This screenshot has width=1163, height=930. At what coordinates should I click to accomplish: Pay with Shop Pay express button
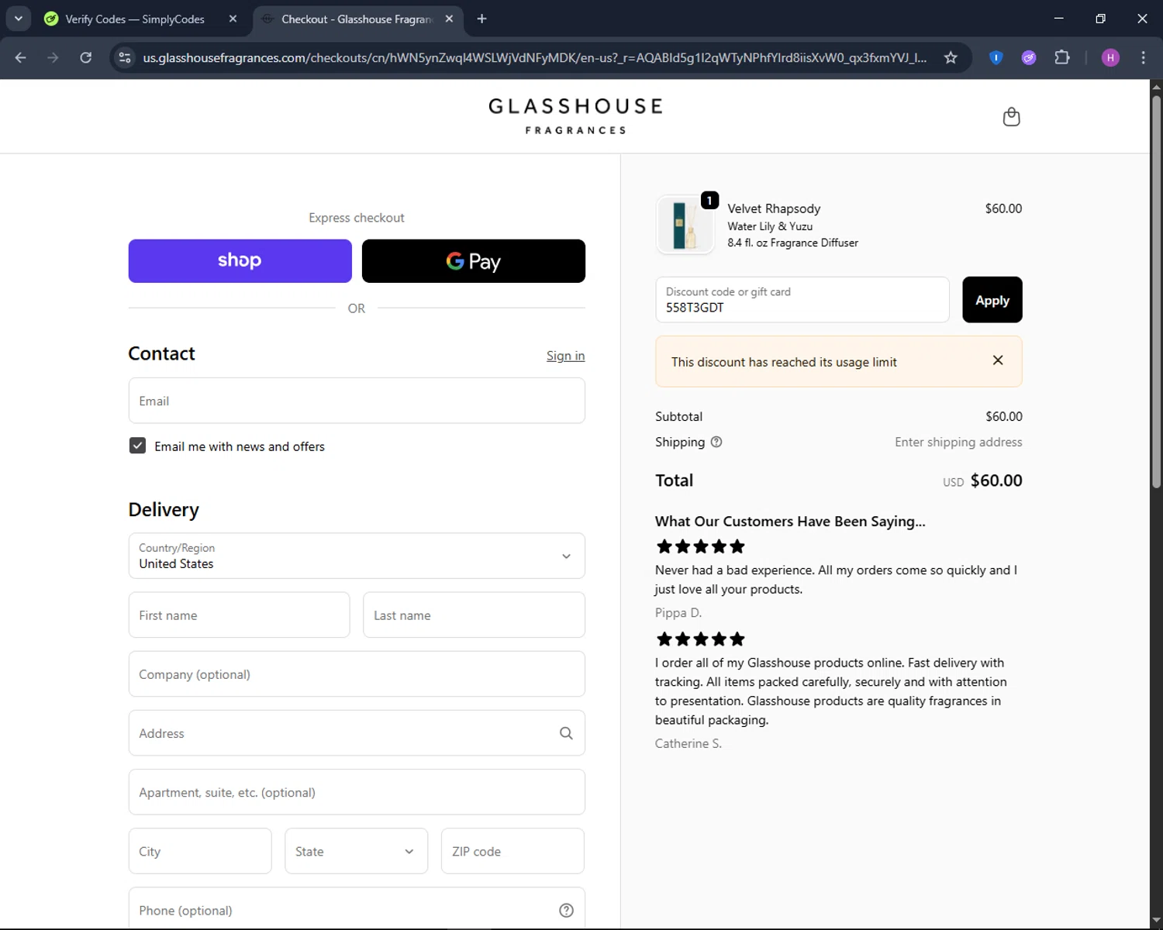click(240, 261)
